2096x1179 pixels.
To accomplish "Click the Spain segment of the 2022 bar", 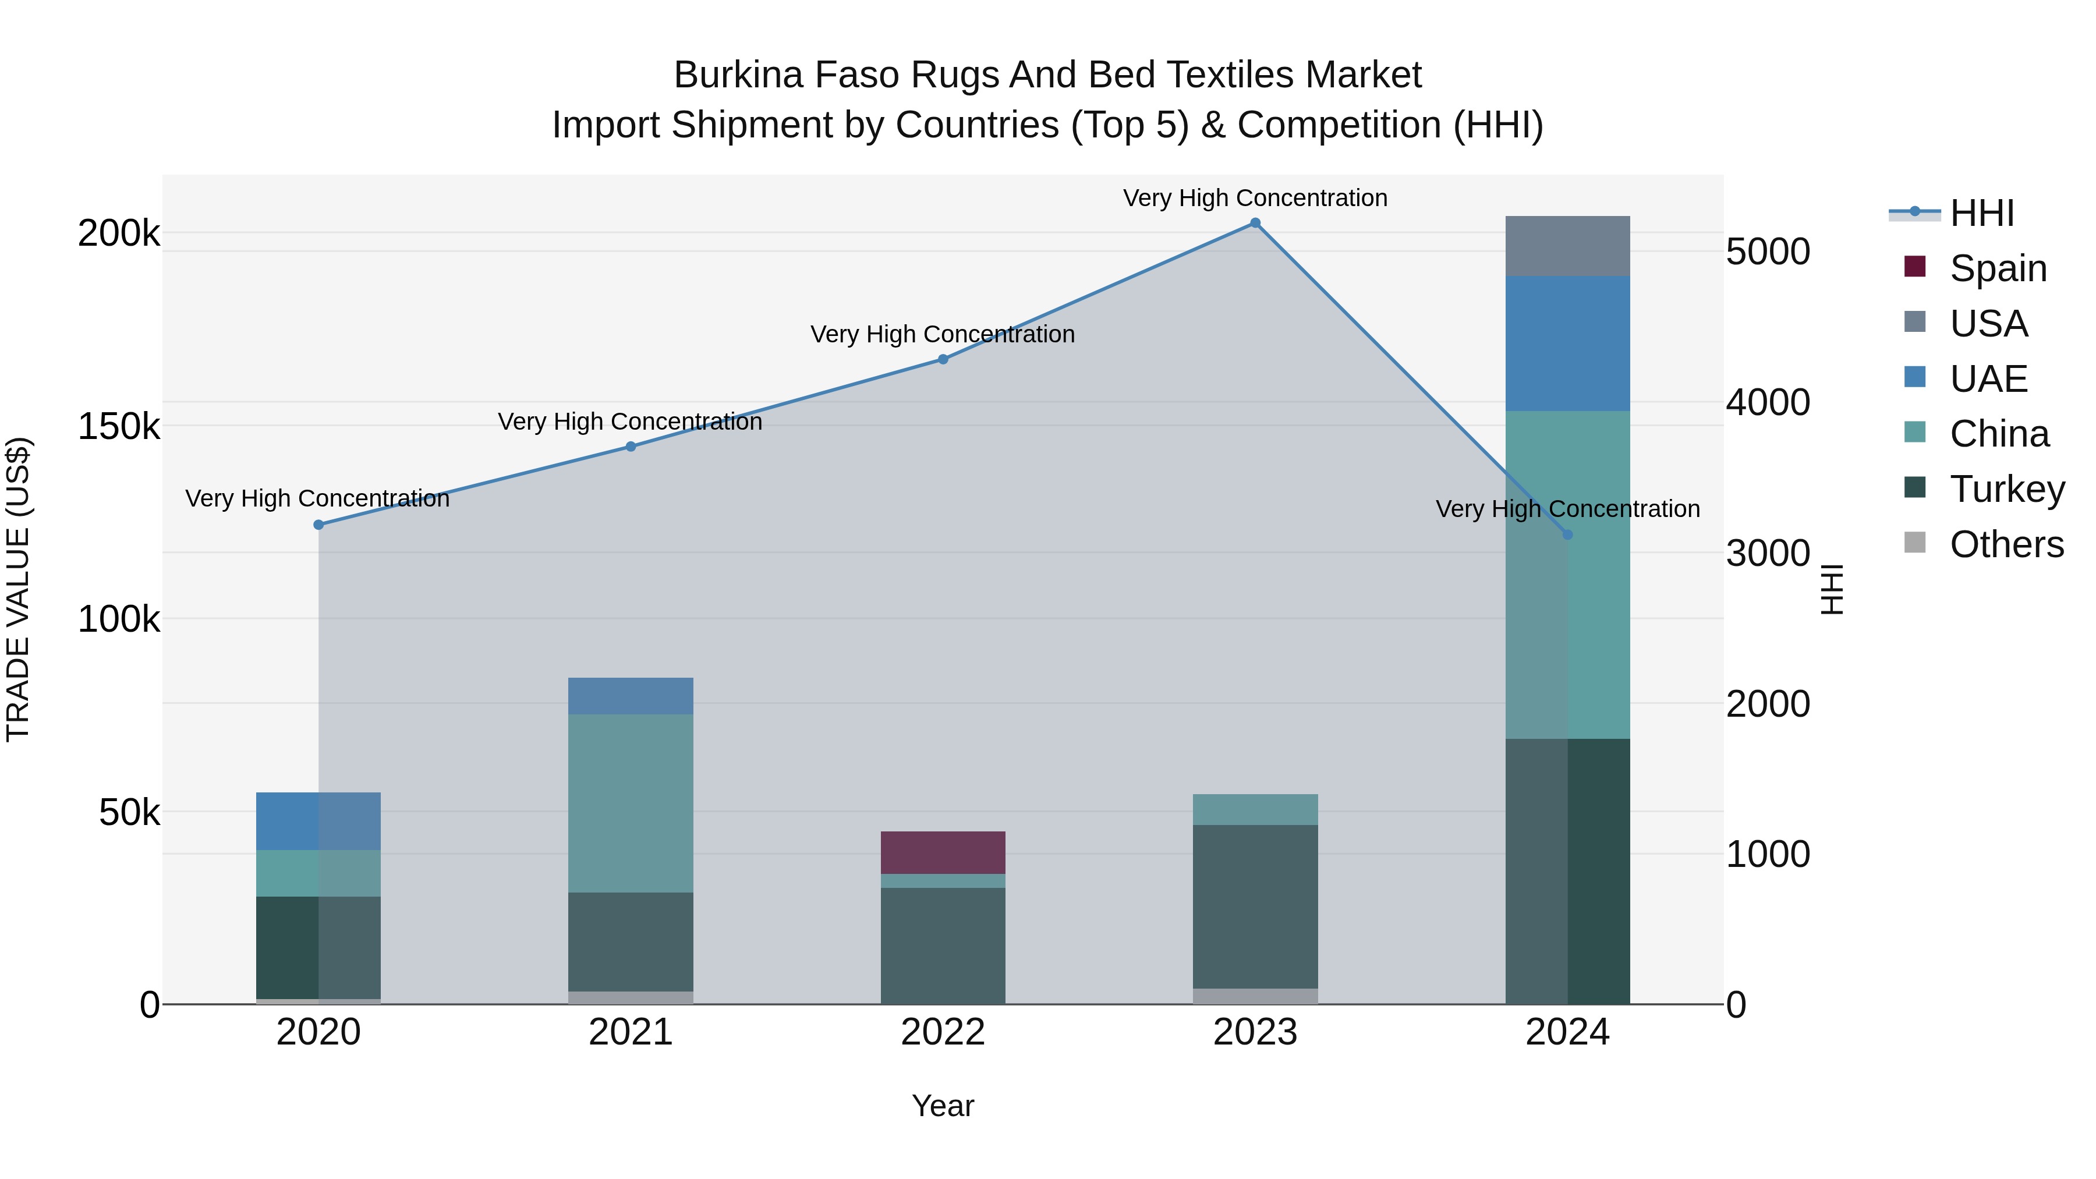I will [943, 853].
